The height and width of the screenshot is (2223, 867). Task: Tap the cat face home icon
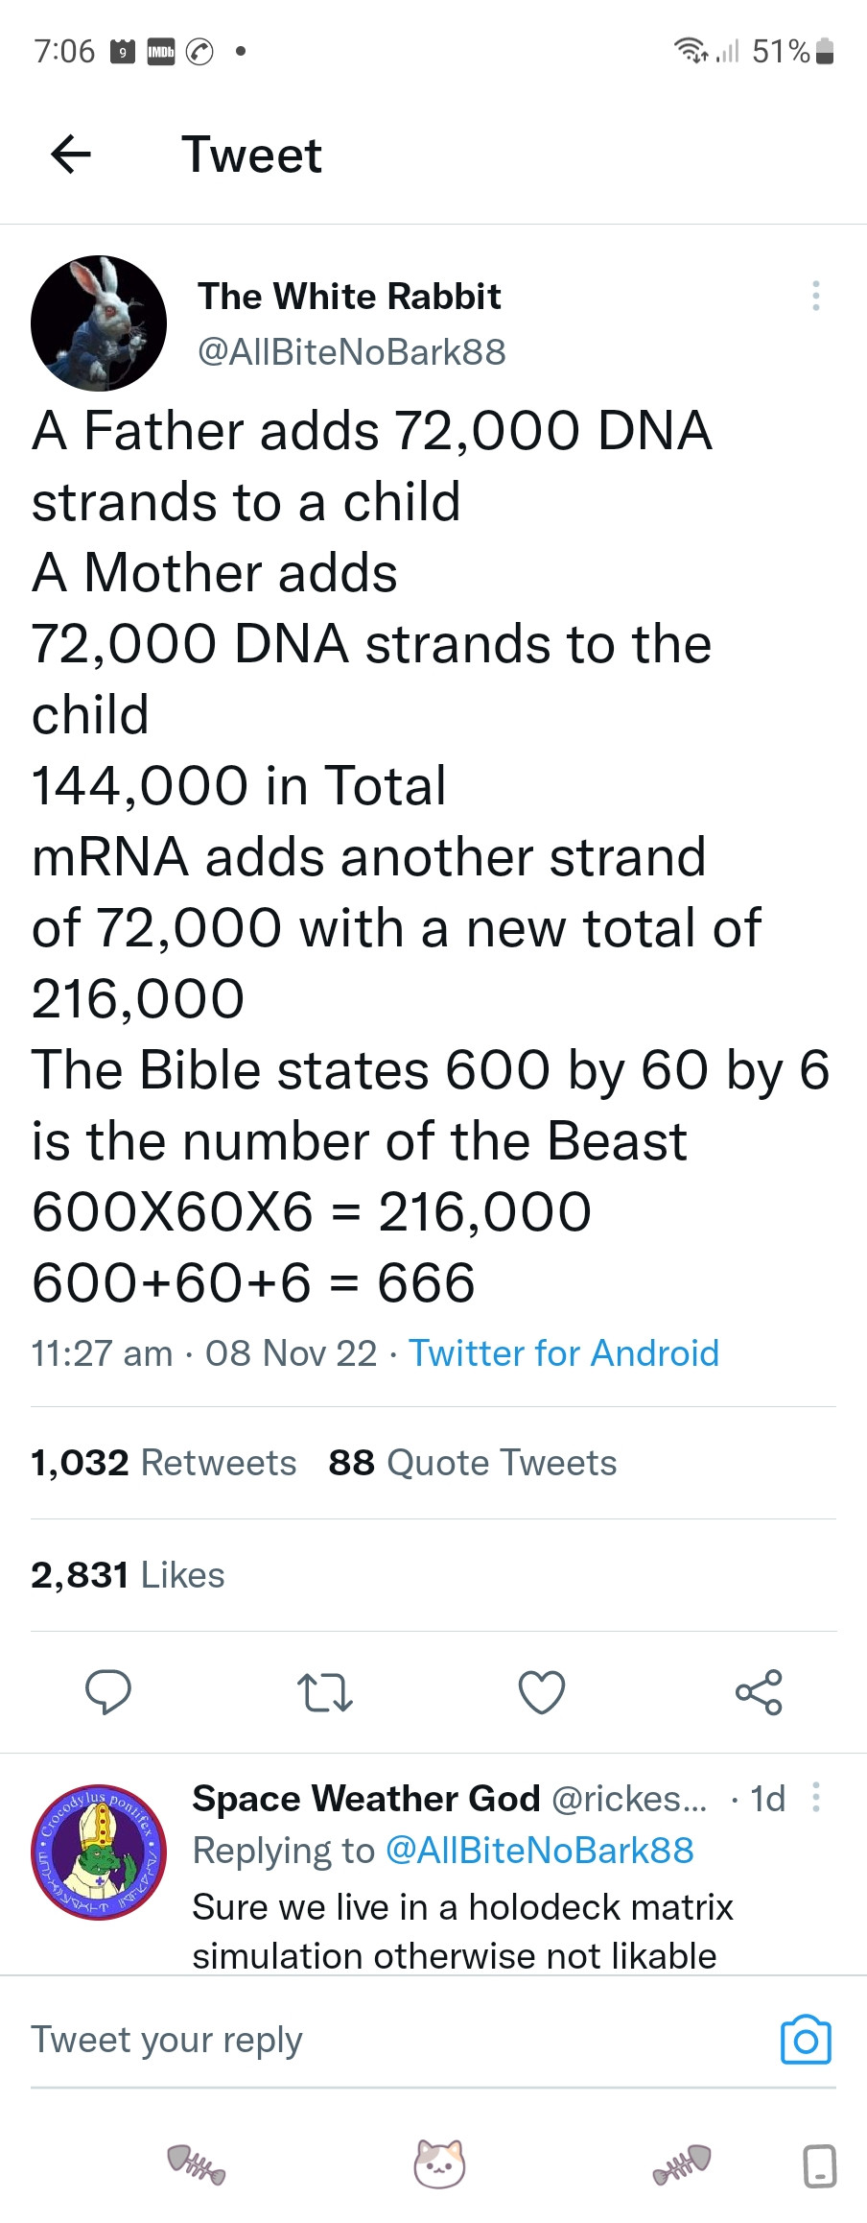tap(439, 2164)
